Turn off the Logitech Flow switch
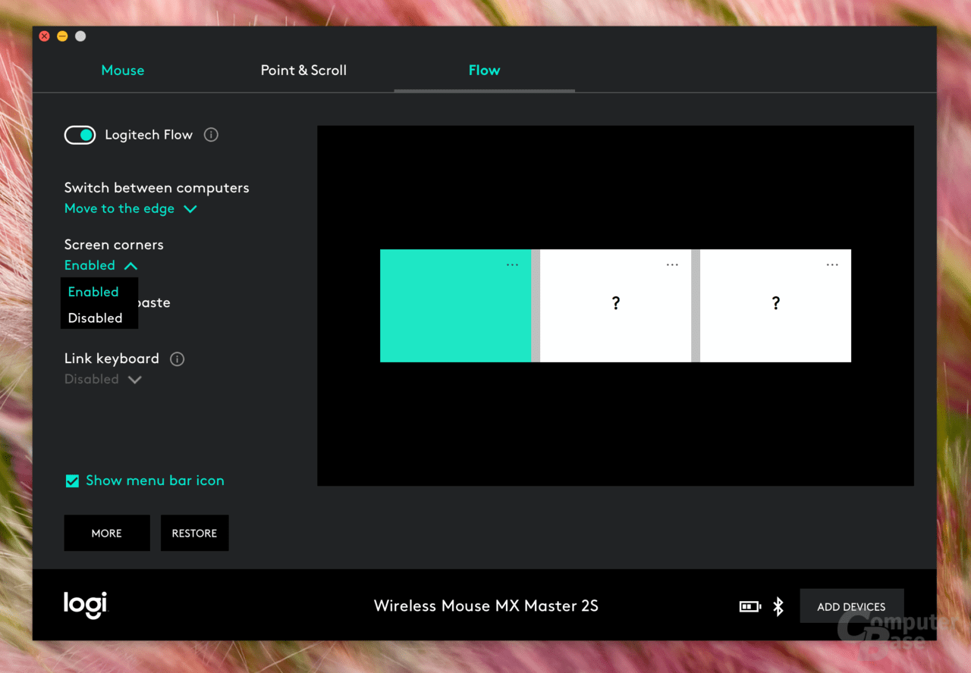The image size is (971, 673). (80, 135)
